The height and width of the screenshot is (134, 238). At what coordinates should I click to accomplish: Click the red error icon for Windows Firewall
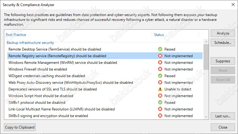click(160, 69)
